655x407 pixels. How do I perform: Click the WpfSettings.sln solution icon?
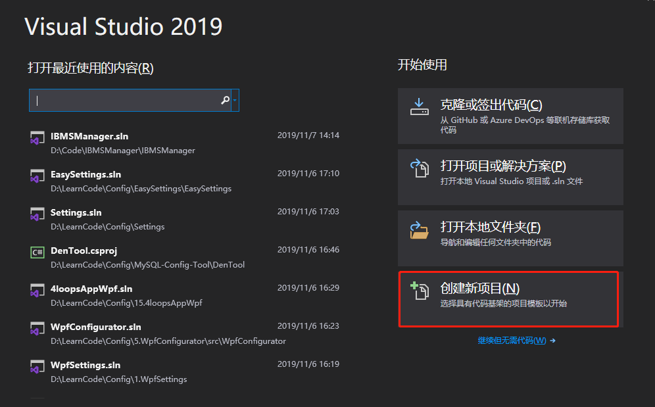click(37, 366)
